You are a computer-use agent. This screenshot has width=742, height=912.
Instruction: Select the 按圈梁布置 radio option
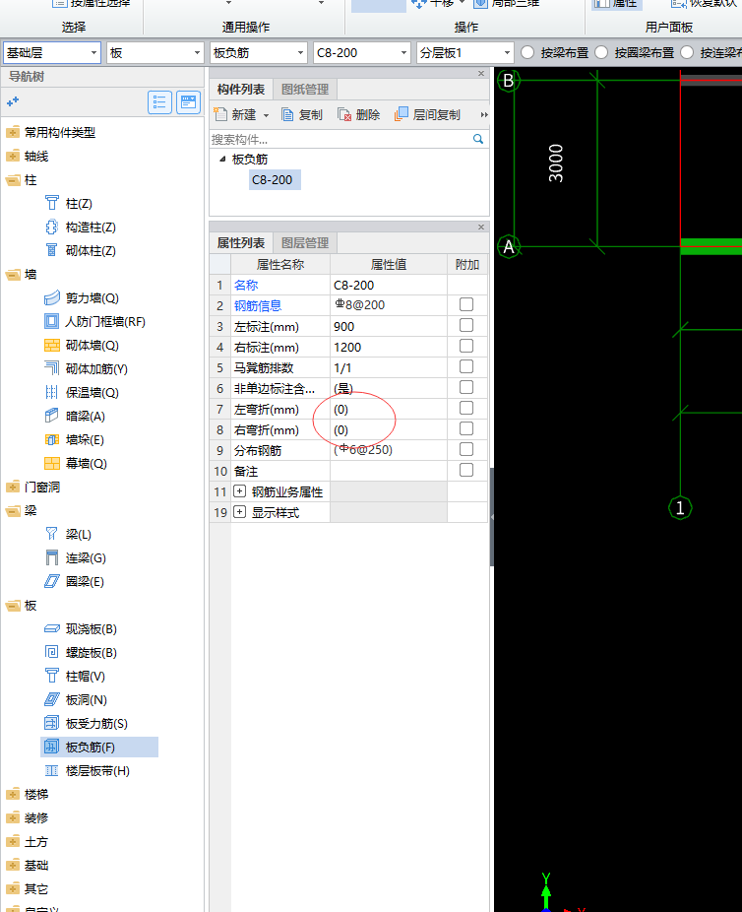(601, 52)
